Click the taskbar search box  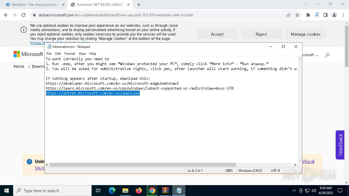[x=52, y=191]
